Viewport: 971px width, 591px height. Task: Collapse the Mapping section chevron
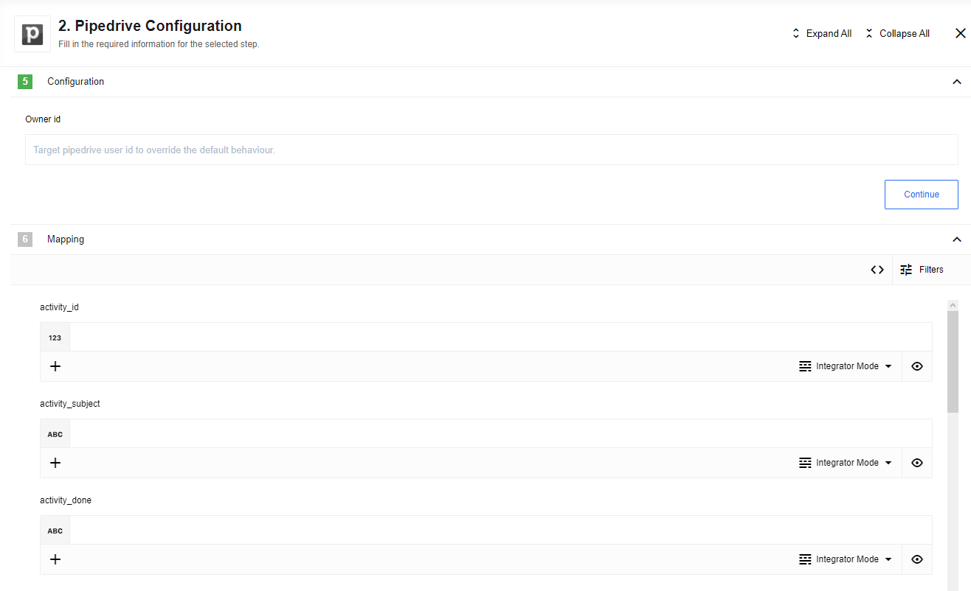(x=957, y=239)
